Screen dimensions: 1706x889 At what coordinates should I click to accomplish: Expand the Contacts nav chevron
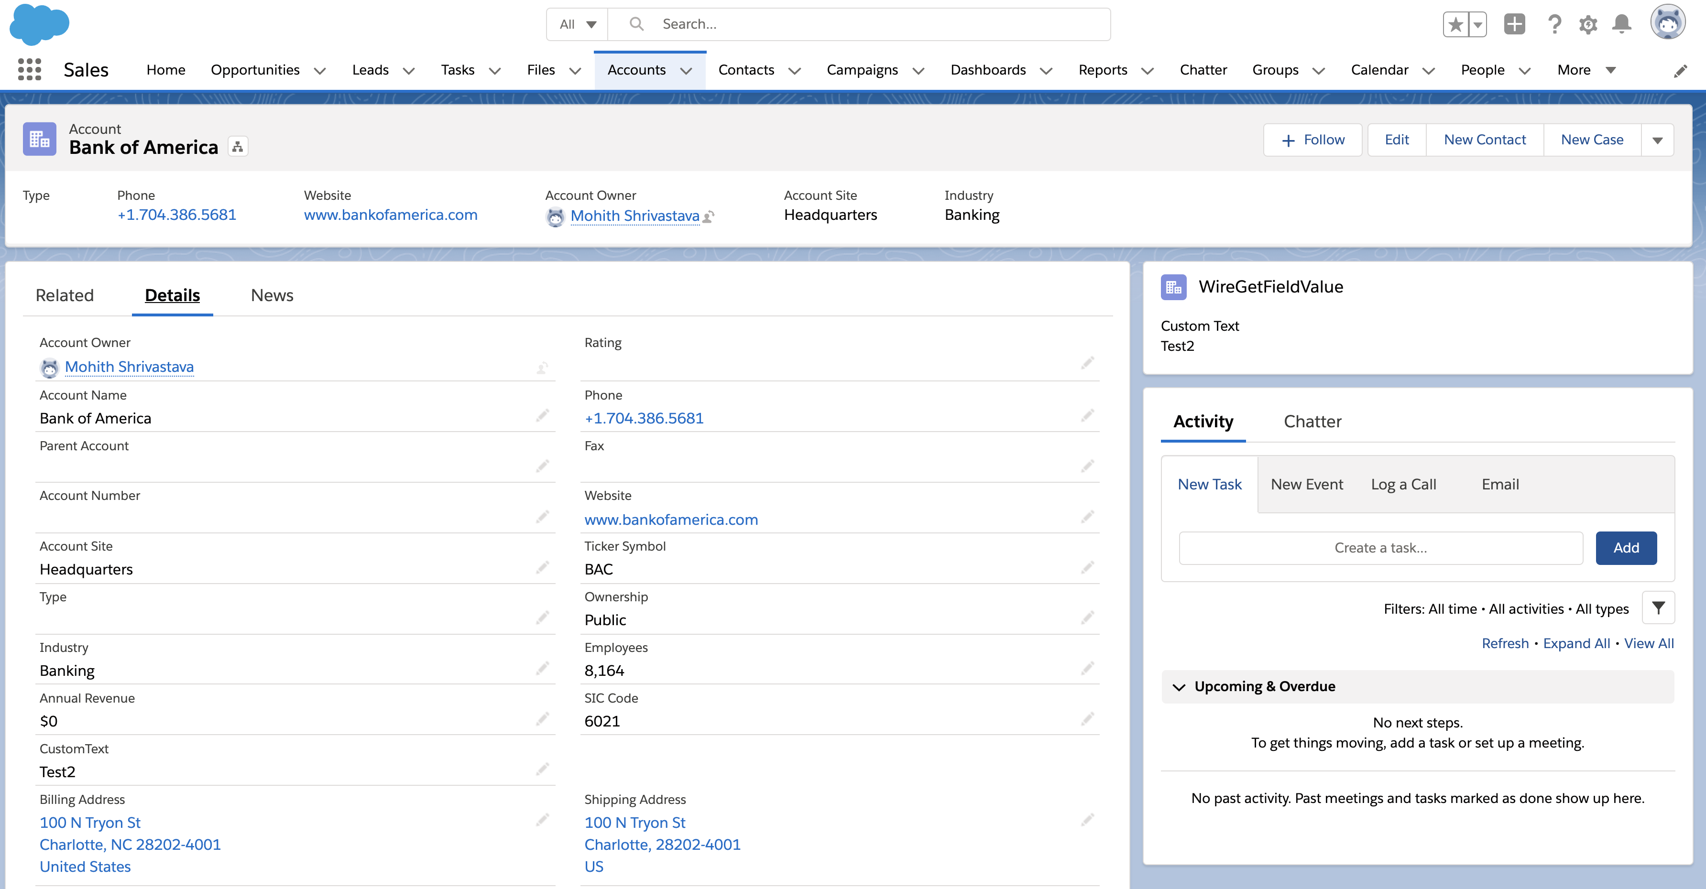point(795,71)
